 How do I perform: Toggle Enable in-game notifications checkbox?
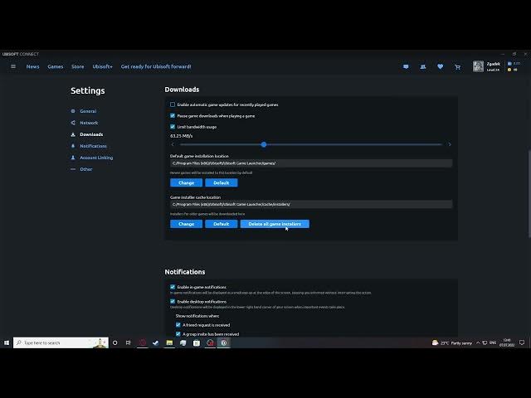click(173, 287)
